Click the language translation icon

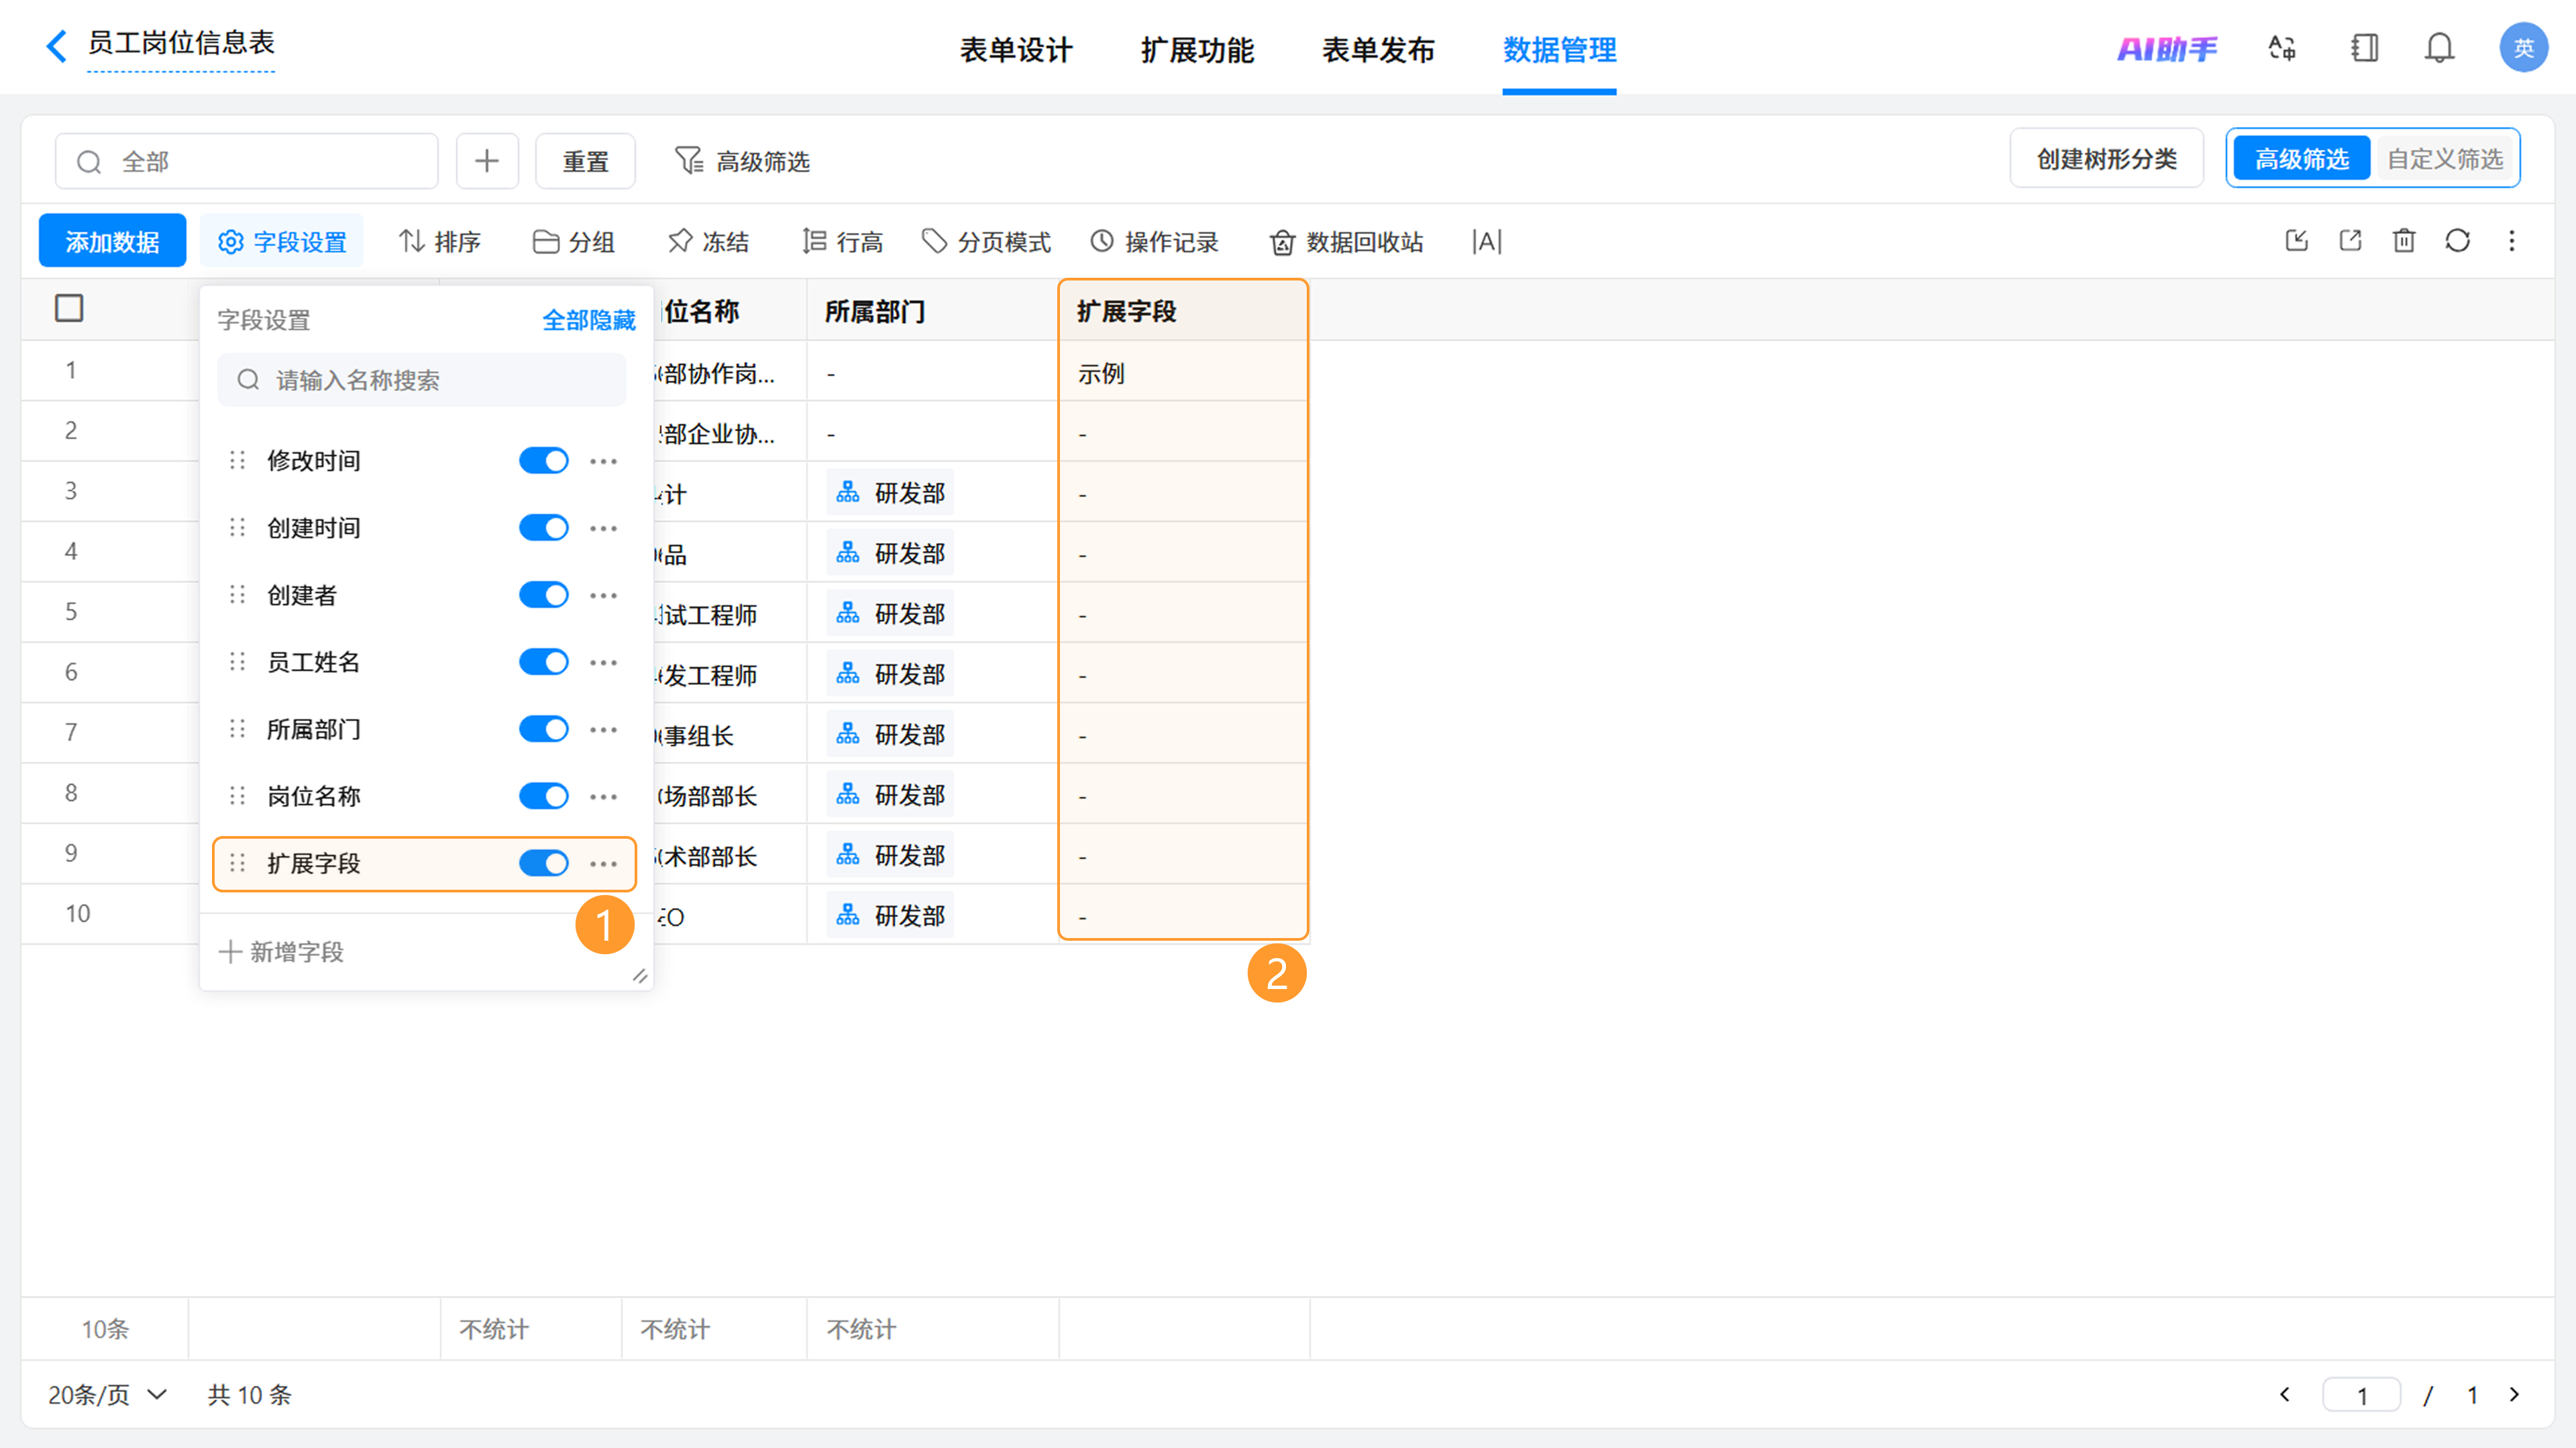[x=2282, y=47]
